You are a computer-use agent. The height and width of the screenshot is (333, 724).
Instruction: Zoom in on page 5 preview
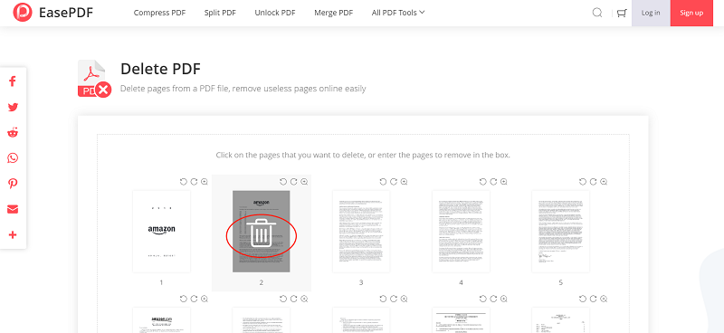coord(604,182)
